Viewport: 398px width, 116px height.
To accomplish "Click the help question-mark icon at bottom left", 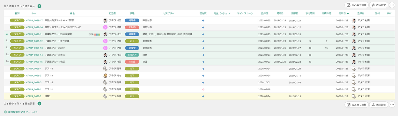I will pos(5,112).
